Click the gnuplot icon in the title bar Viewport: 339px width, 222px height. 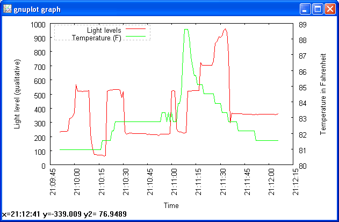(x=7, y=9)
